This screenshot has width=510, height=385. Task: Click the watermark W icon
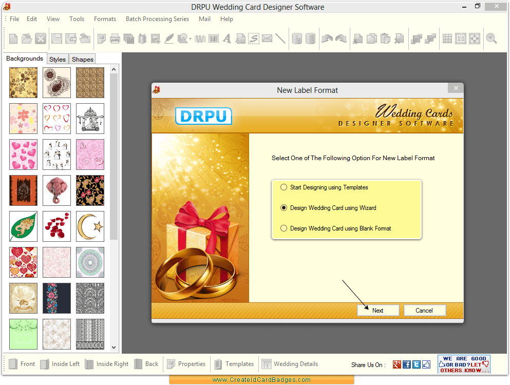(x=200, y=39)
